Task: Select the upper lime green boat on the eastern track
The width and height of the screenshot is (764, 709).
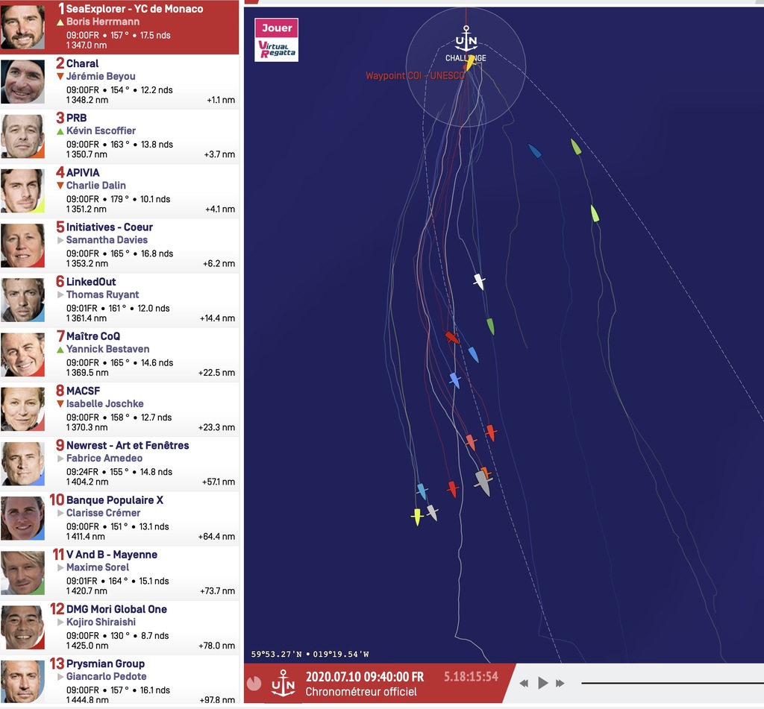Action: click(x=576, y=147)
